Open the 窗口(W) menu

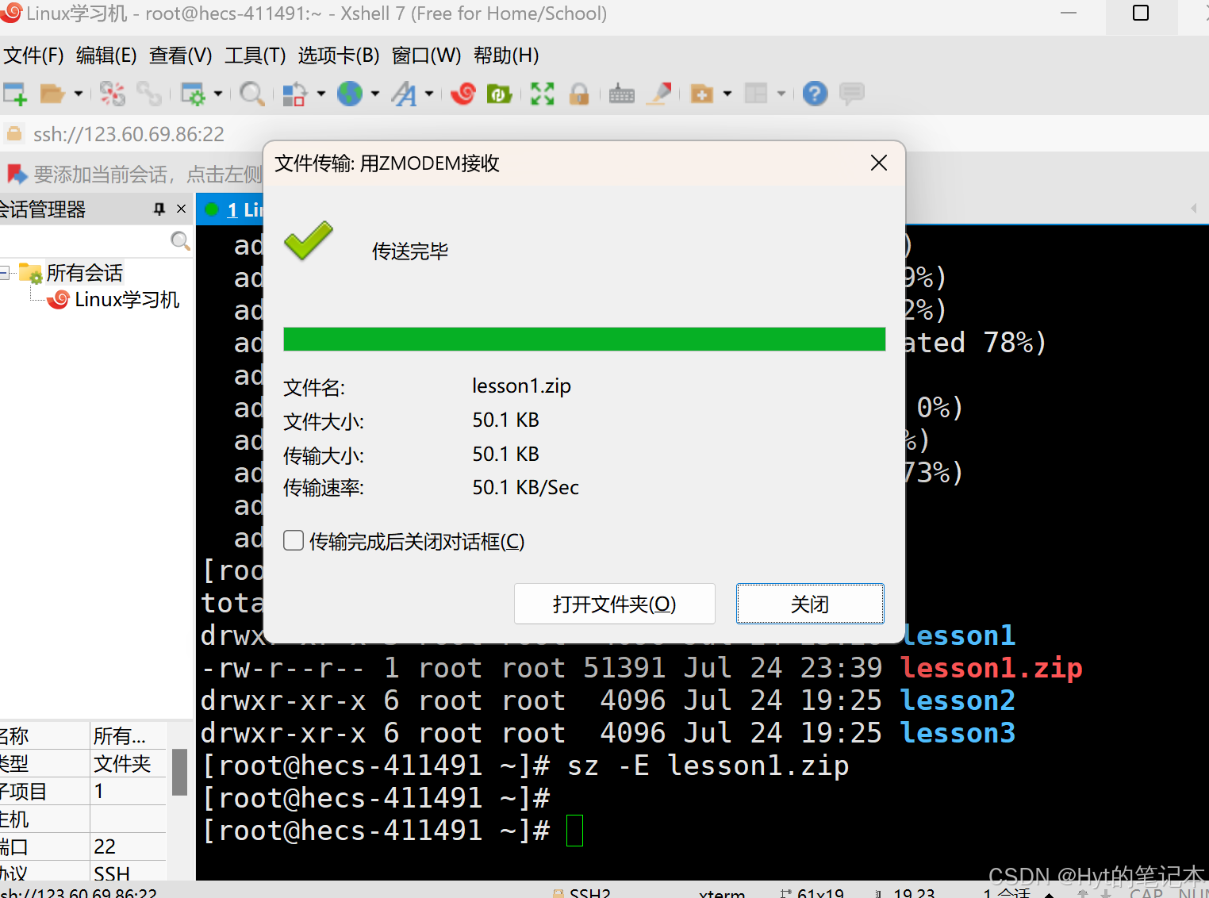click(426, 56)
